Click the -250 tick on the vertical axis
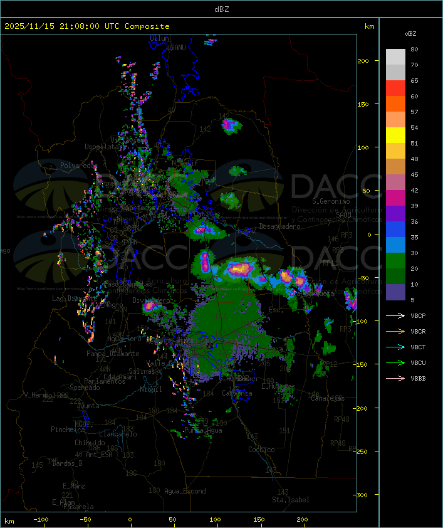This screenshot has height=528, width=443. pyautogui.click(x=362, y=451)
